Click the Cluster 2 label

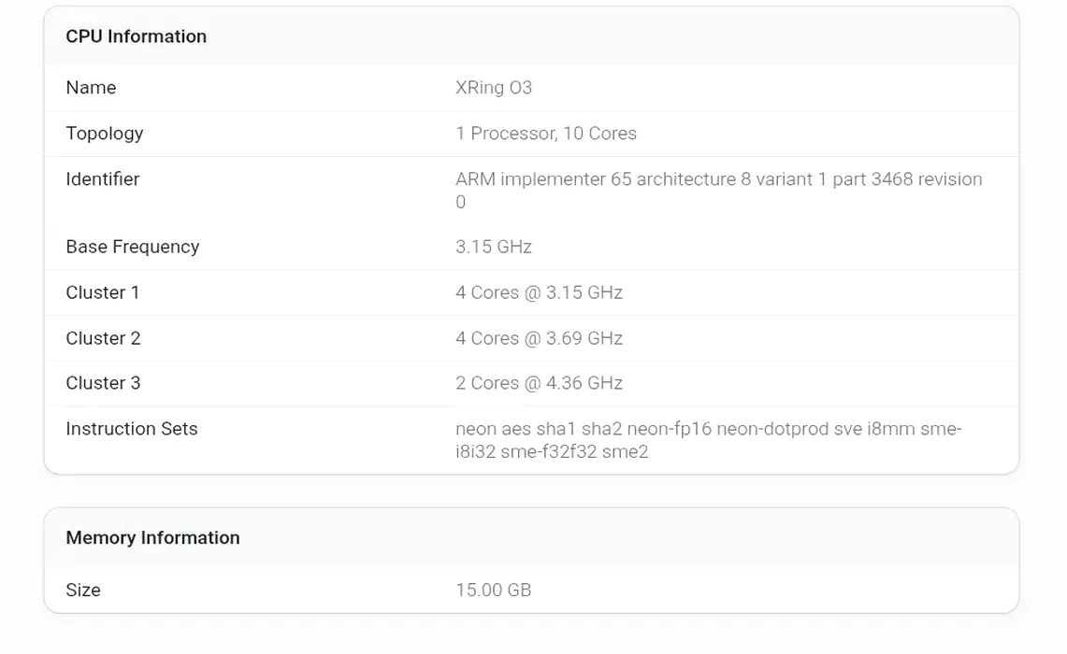(104, 338)
